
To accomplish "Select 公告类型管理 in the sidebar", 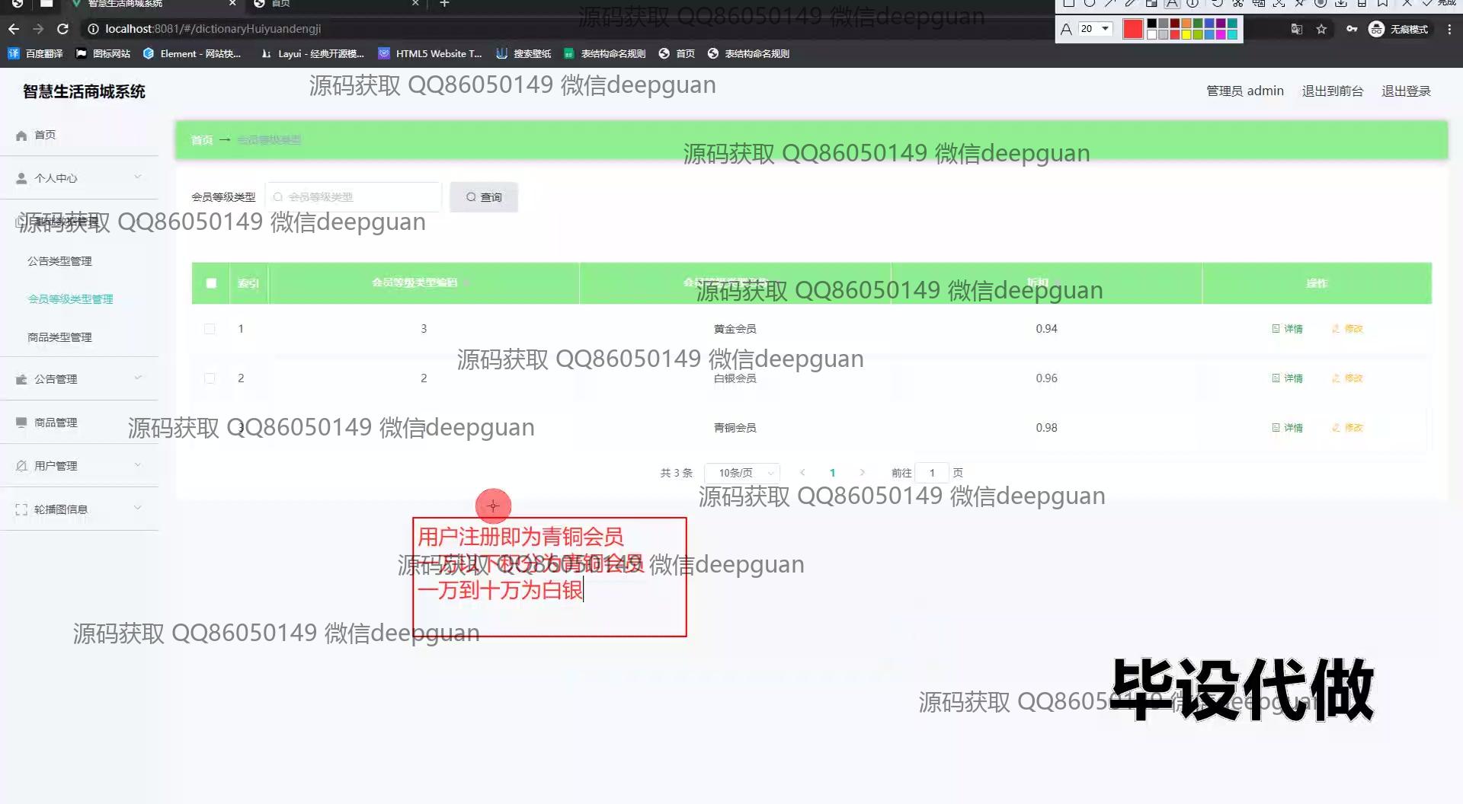I will click(x=59, y=261).
